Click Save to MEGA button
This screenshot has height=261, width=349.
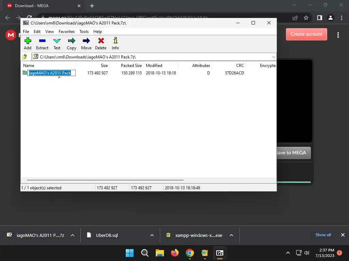pyautogui.click(x=293, y=153)
